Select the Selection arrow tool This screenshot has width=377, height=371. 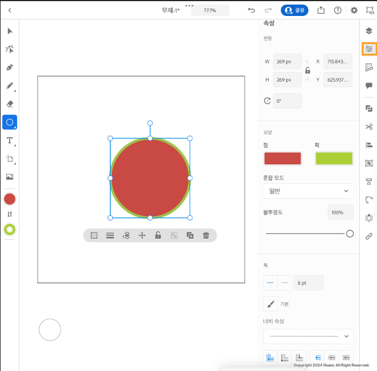[x=10, y=31]
